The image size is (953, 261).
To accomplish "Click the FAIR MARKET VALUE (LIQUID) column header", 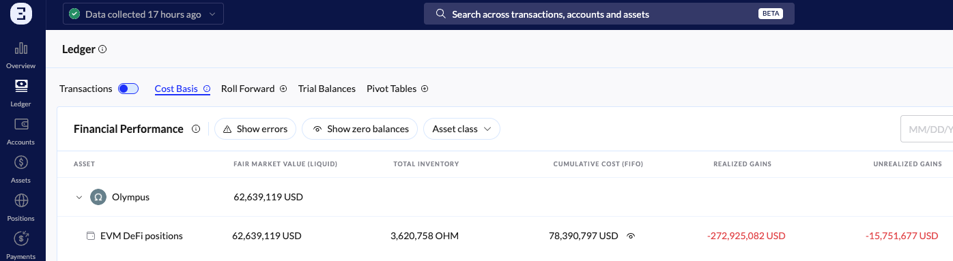I will point(285,164).
